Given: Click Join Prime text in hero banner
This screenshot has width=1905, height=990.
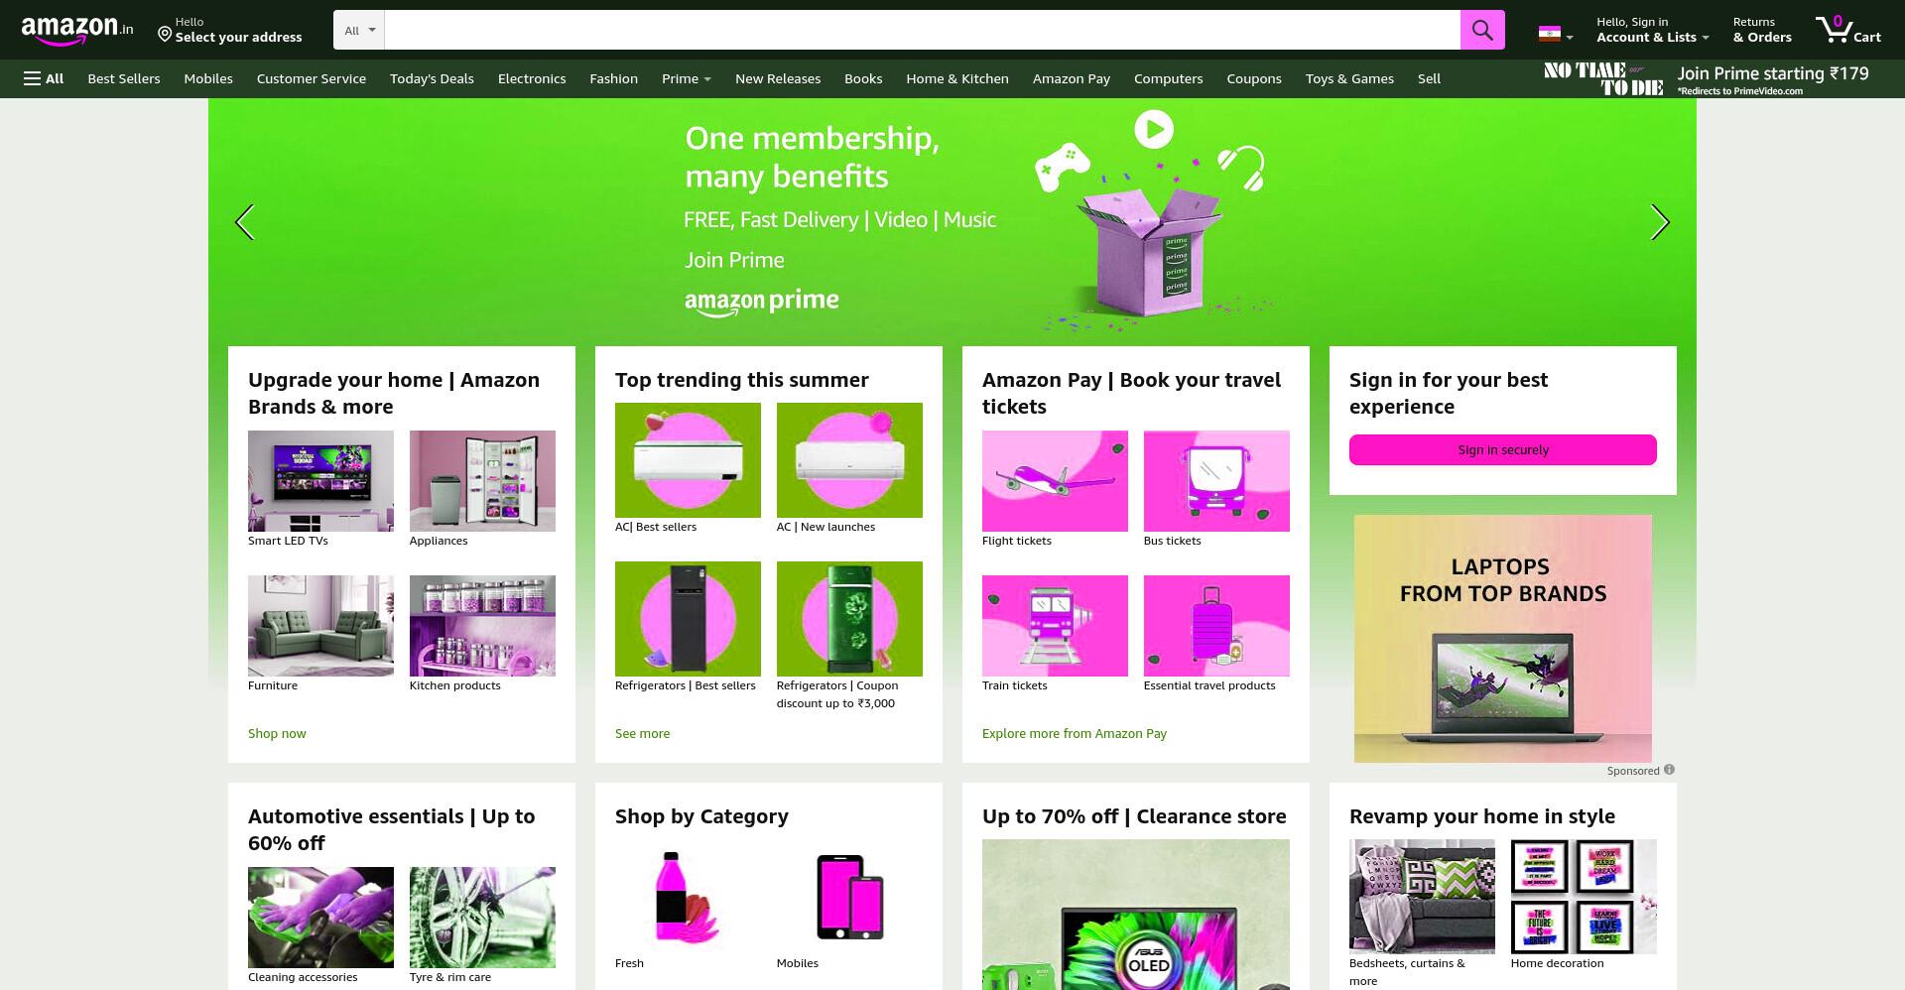Looking at the screenshot, I should pos(734,260).
